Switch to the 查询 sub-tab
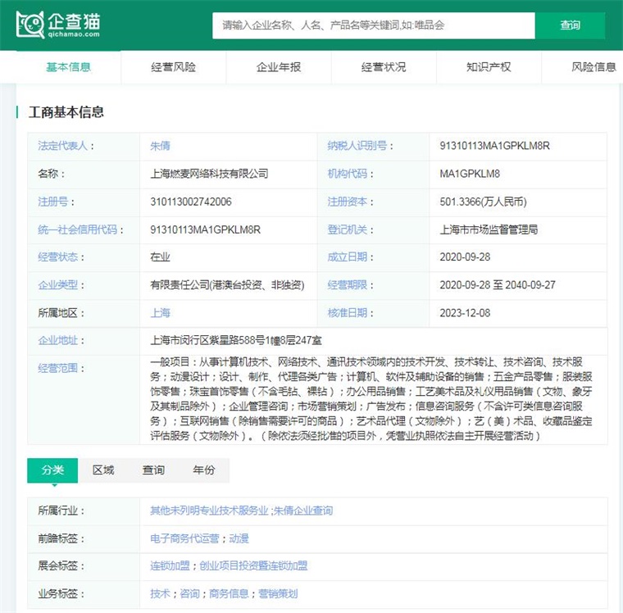Image resolution: width=623 pixels, height=613 pixels. tap(153, 470)
